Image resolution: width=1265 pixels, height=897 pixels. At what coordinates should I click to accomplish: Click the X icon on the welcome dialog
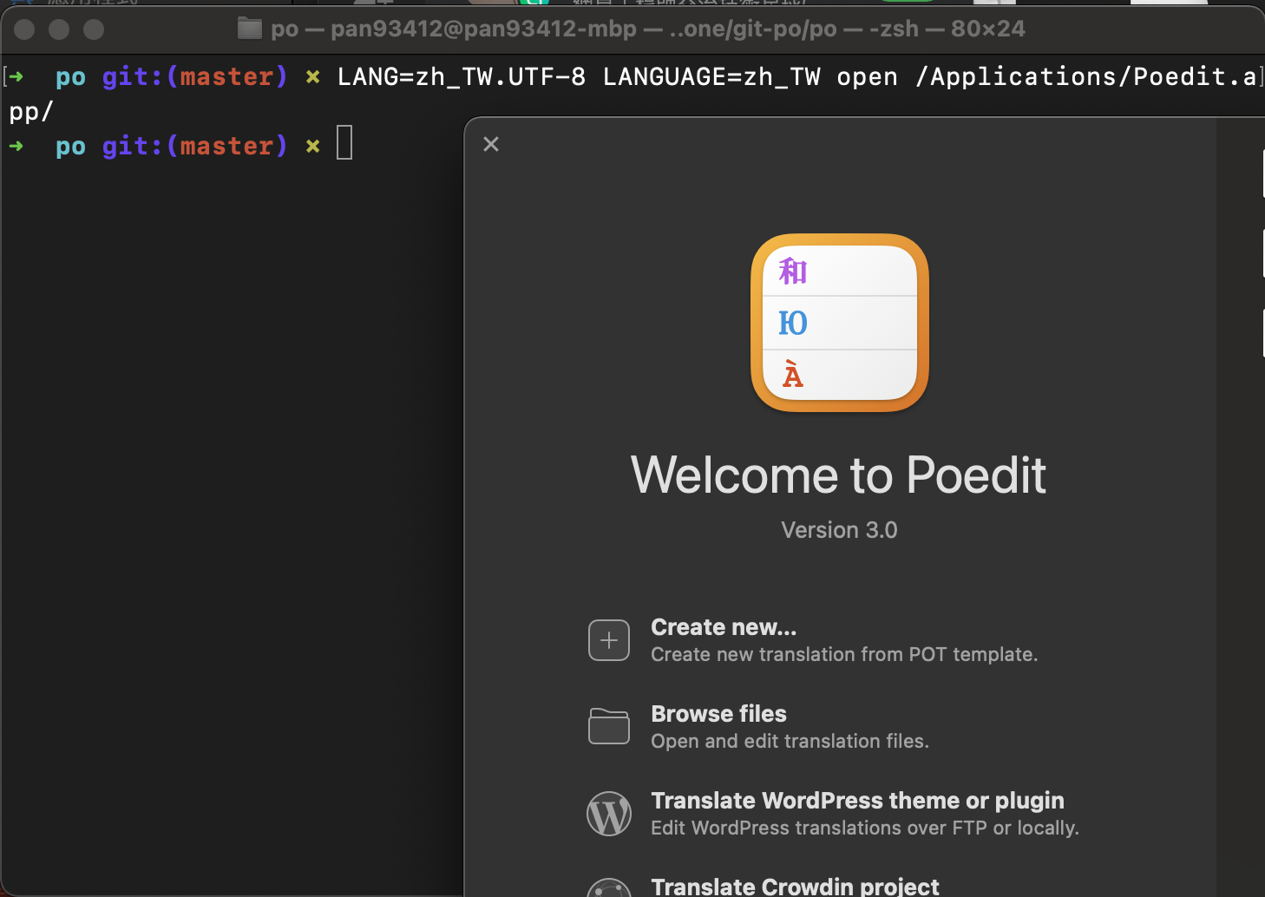(x=491, y=144)
